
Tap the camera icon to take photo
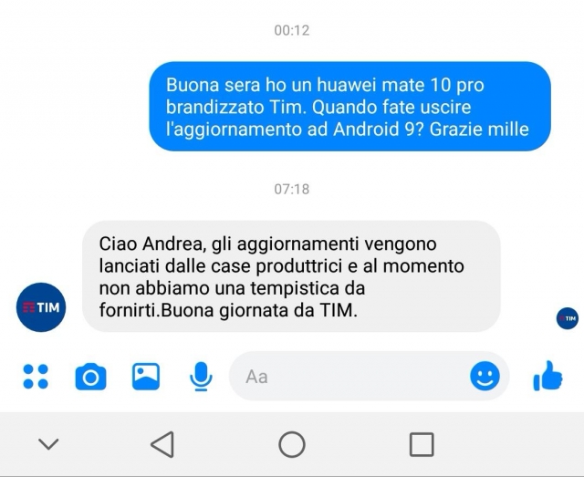point(90,377)
